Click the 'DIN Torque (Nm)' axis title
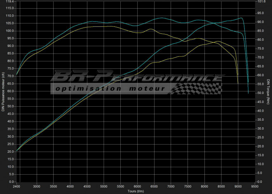The width and height of the screenshot is (272, 194). tap(268, 91)
